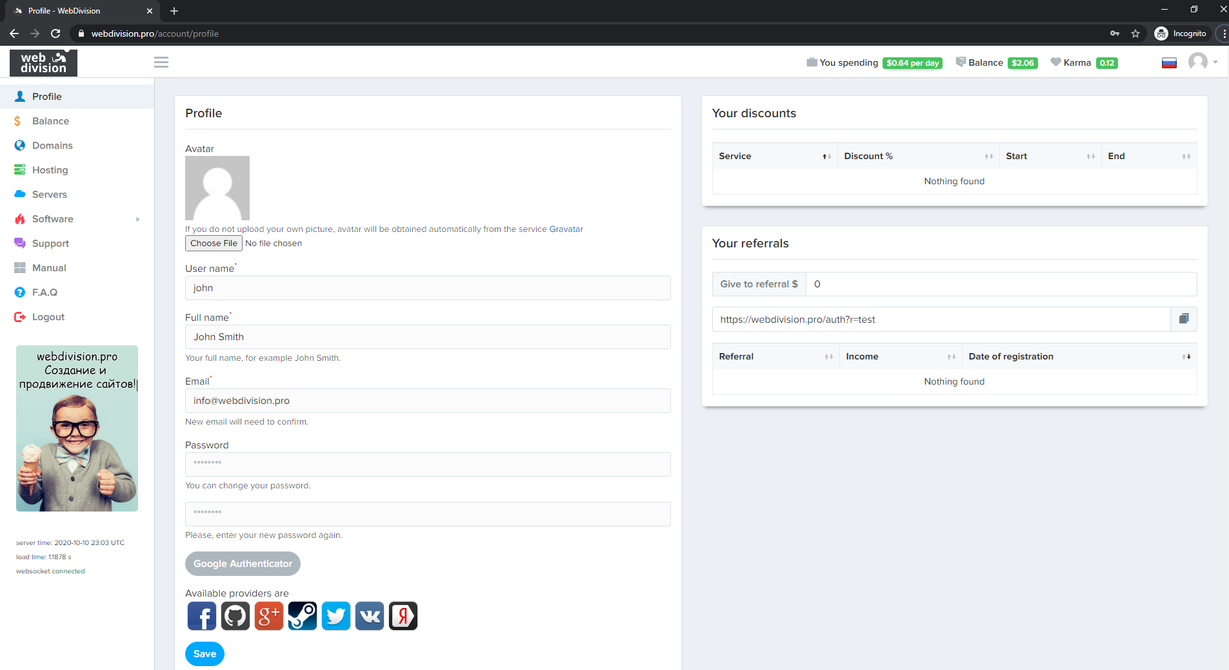Image resolution: width=1229 pixels, height=670 pixels.
Task: Switch language using Russian flag icon
Action: pos(1169,62)
